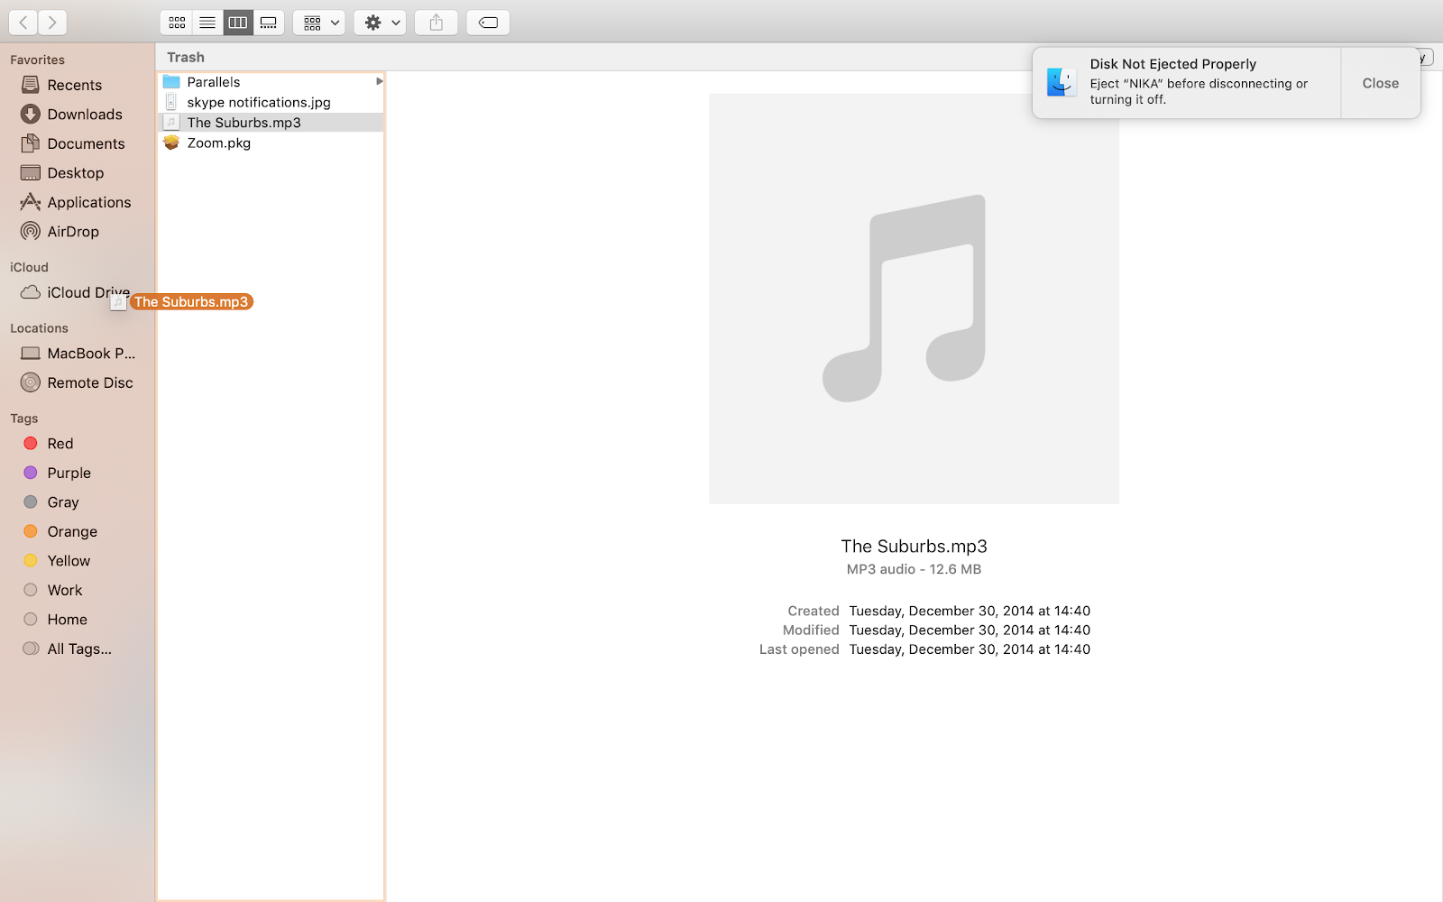Click the AirDrop radar icon

click(x=31, y=232)
